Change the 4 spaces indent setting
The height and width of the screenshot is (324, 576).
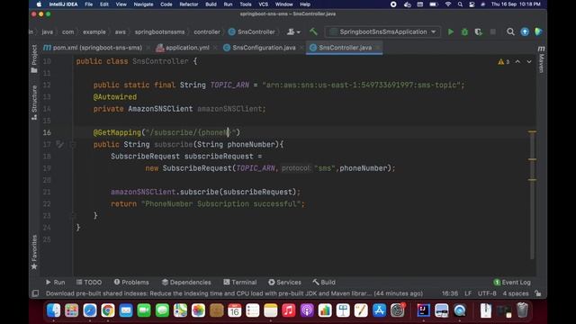[x=516, y=293]
